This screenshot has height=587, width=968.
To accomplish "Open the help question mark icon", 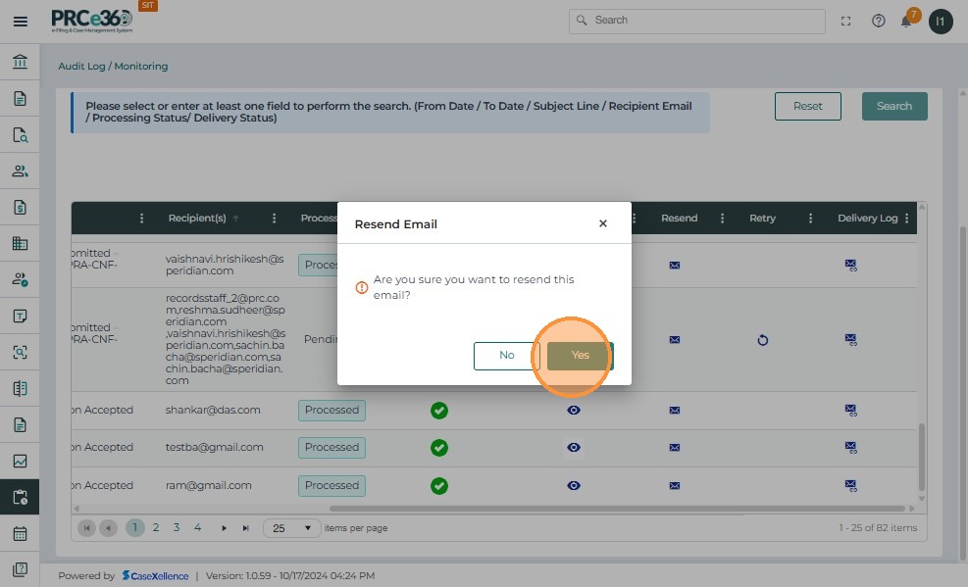I will pyautogui.click(x=878, y=22).
